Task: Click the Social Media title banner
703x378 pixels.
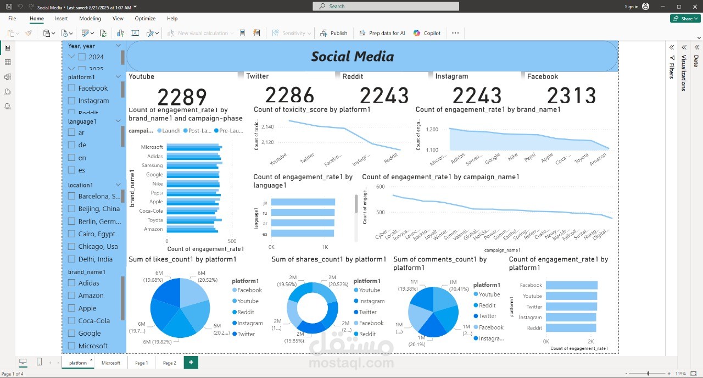Action: pos(372,56)
